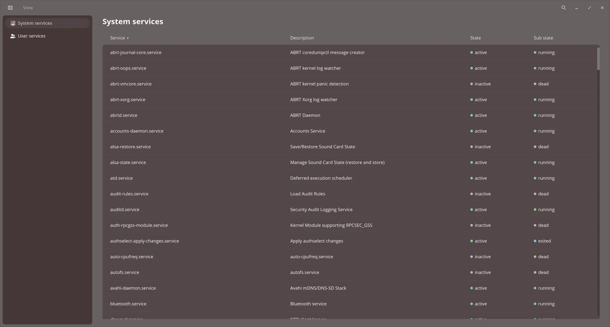Screen dimensions: 610x327
Task: Click 'Save/Restore Sound Card State' description
Action: point(323,147)
